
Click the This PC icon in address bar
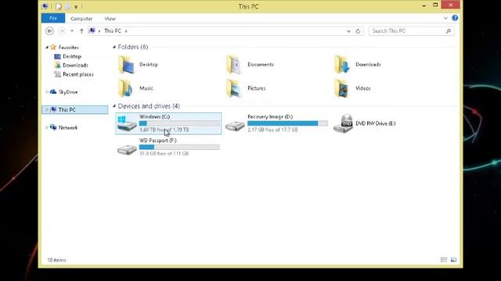point(92,31)
